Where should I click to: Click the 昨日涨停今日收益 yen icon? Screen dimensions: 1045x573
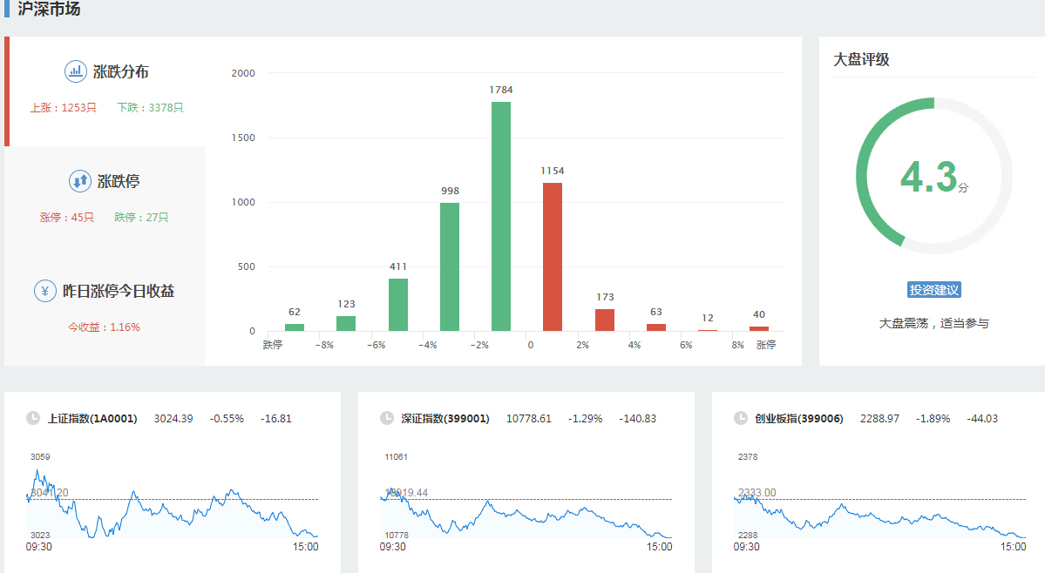tap(45, 291)
